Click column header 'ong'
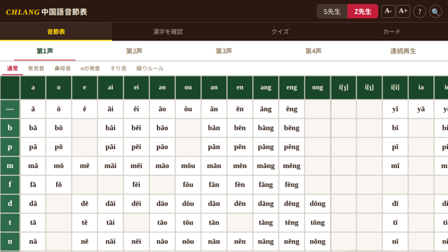 317,87
